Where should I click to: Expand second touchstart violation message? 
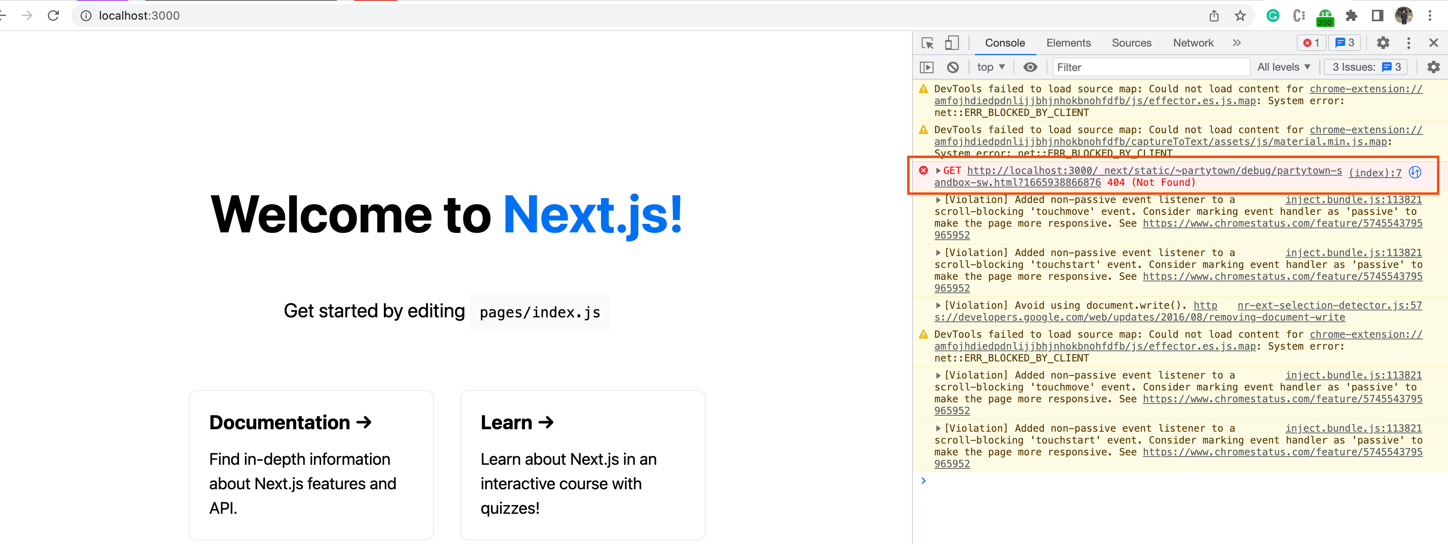(938, 428)
